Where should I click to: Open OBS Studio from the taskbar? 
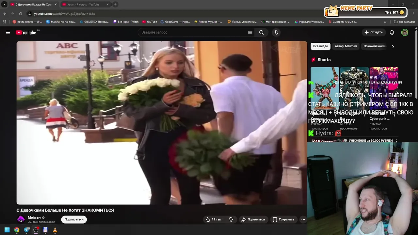pyautogui.click(x=36, y=230)
